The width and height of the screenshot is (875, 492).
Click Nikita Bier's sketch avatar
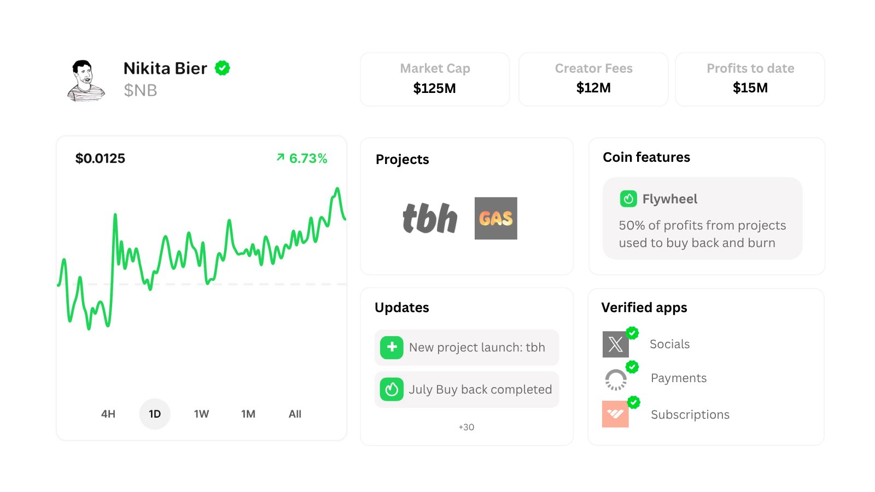tap(86, 80)
